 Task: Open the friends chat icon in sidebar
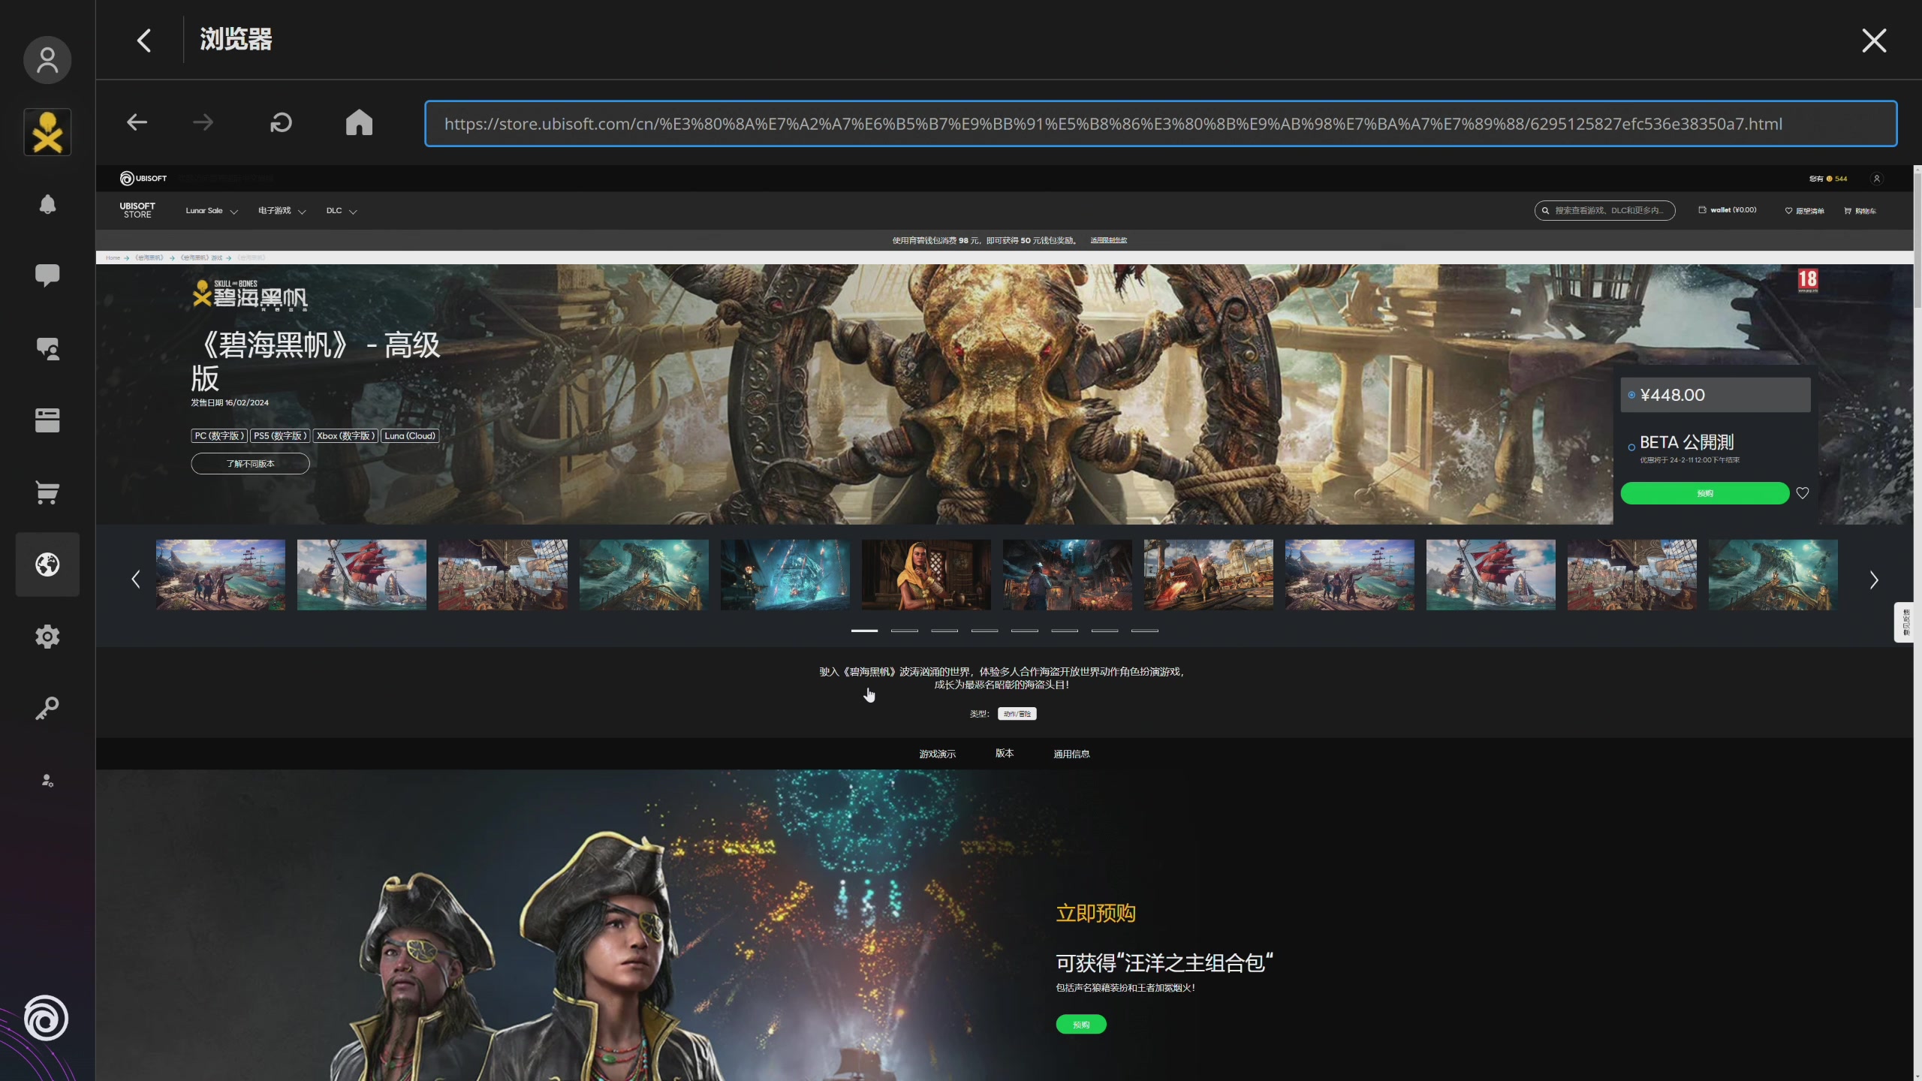coord(47,348)
